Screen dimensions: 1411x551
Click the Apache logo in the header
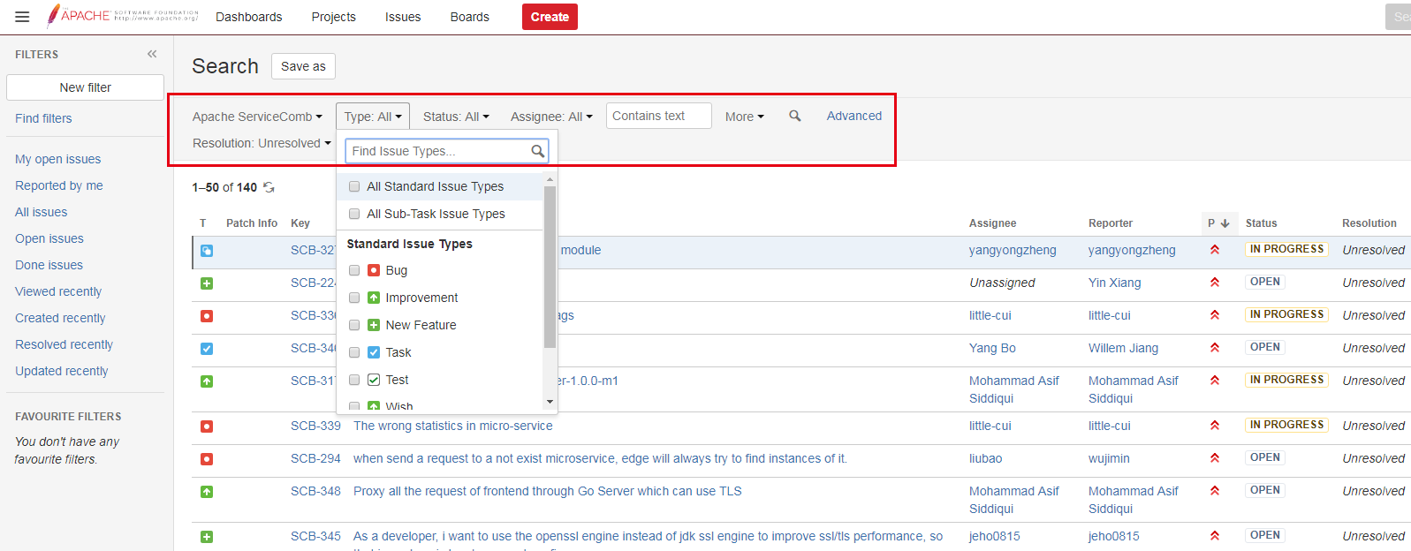[123, 16]
